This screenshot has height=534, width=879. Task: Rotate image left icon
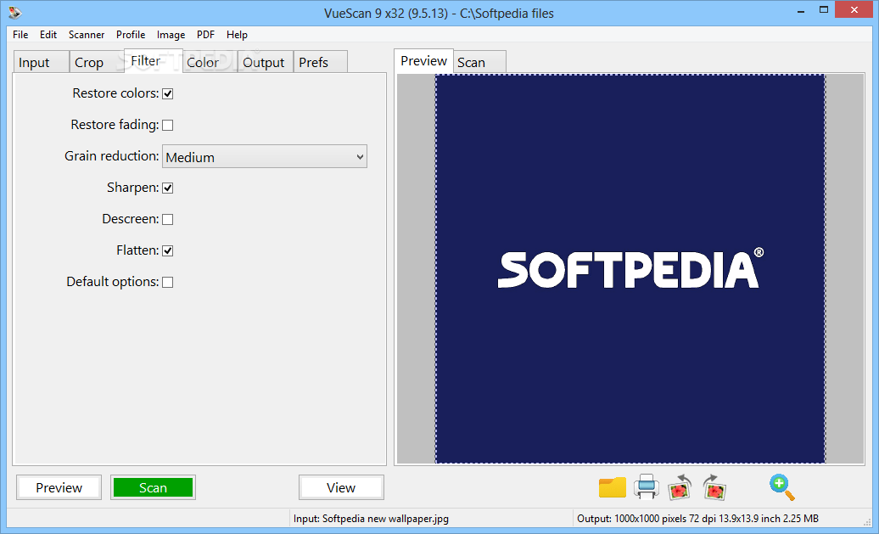click(x=680, y=487)
